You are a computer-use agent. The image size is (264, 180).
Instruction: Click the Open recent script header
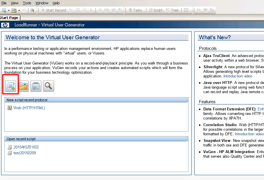[96, 139]
